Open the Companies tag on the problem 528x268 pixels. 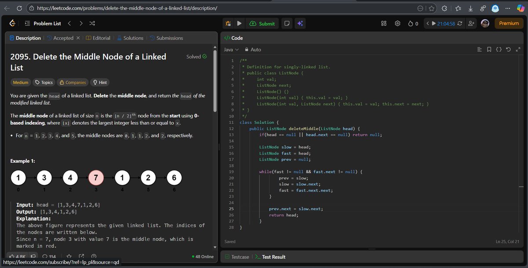72,82
